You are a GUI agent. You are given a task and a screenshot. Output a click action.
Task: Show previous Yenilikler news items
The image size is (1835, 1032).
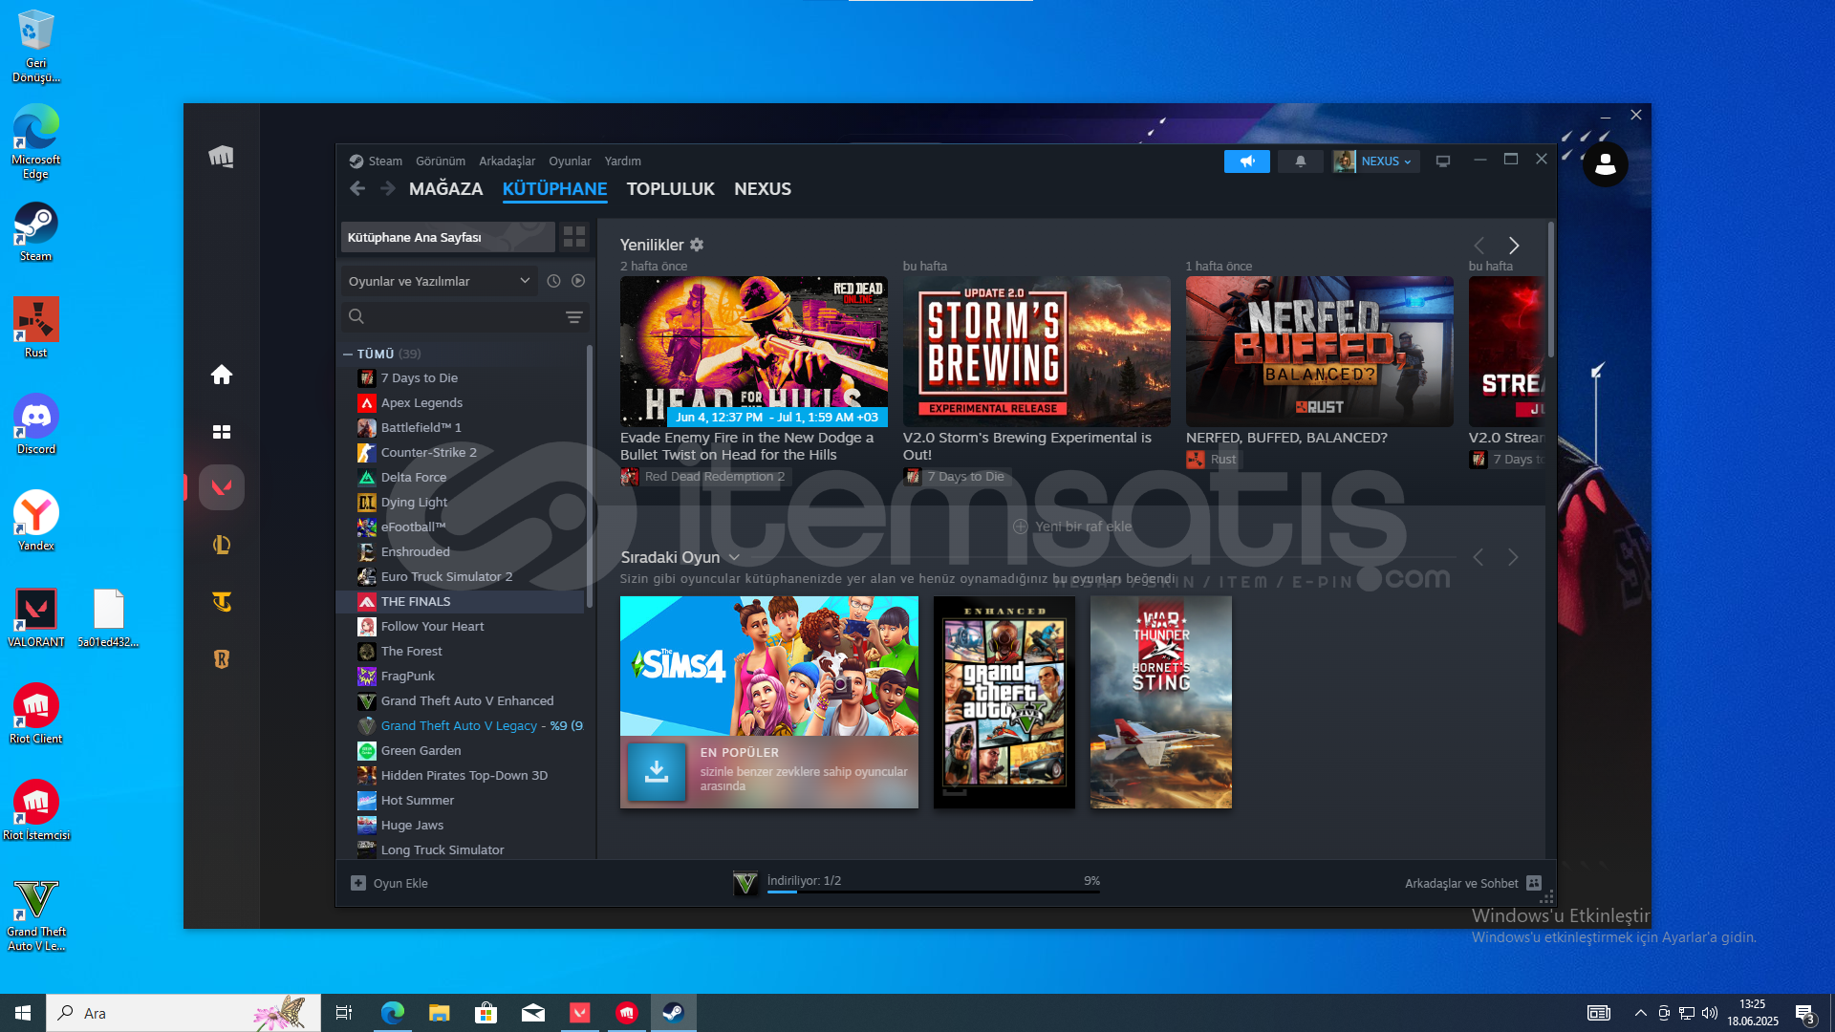pyautogui.click(x=1479, y=246)
